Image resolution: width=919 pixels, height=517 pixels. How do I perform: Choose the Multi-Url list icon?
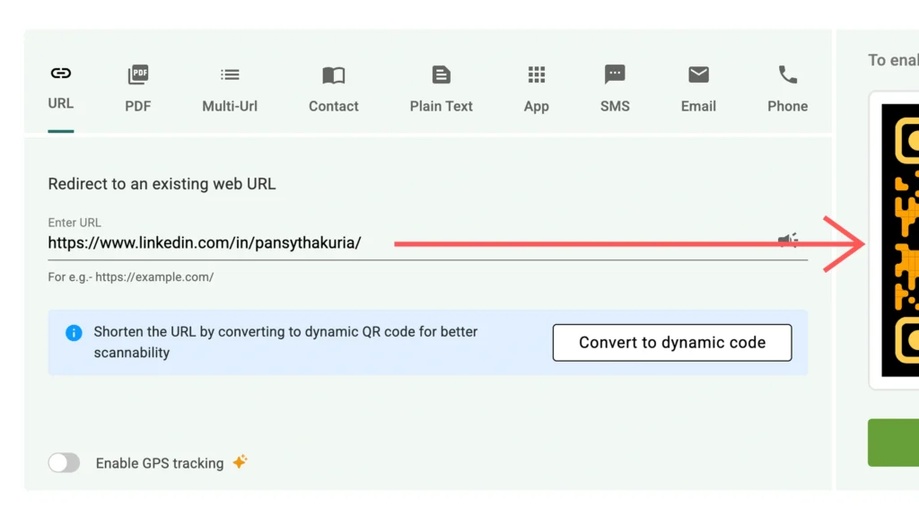tap(230, 75)
